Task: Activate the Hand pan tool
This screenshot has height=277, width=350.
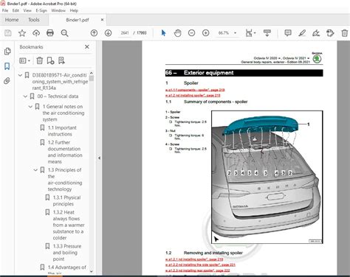Action: [177, 33]
